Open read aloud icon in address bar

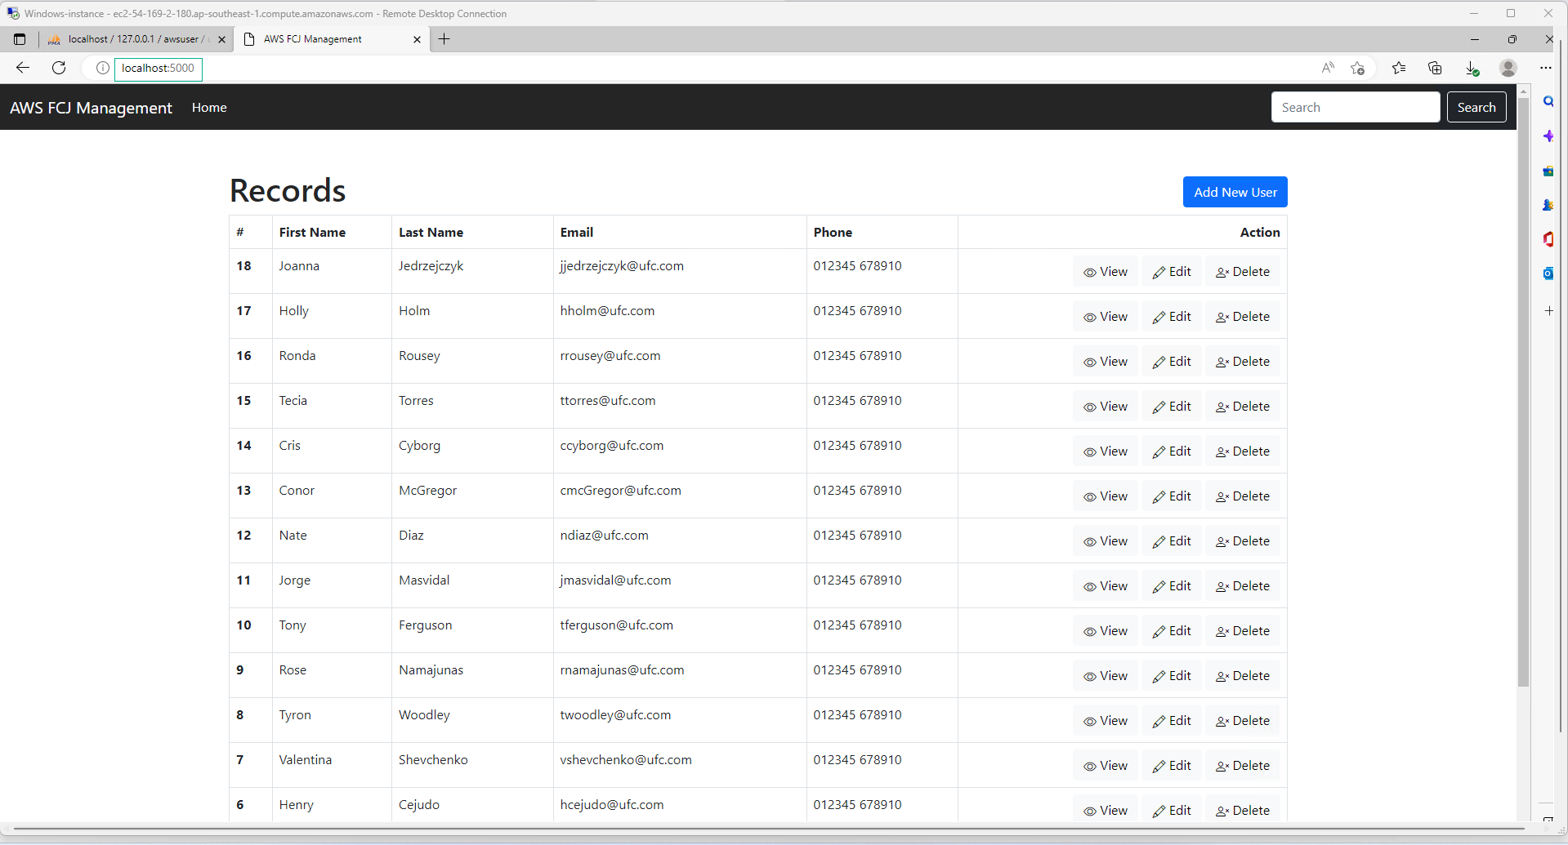tap(1328, 68)
